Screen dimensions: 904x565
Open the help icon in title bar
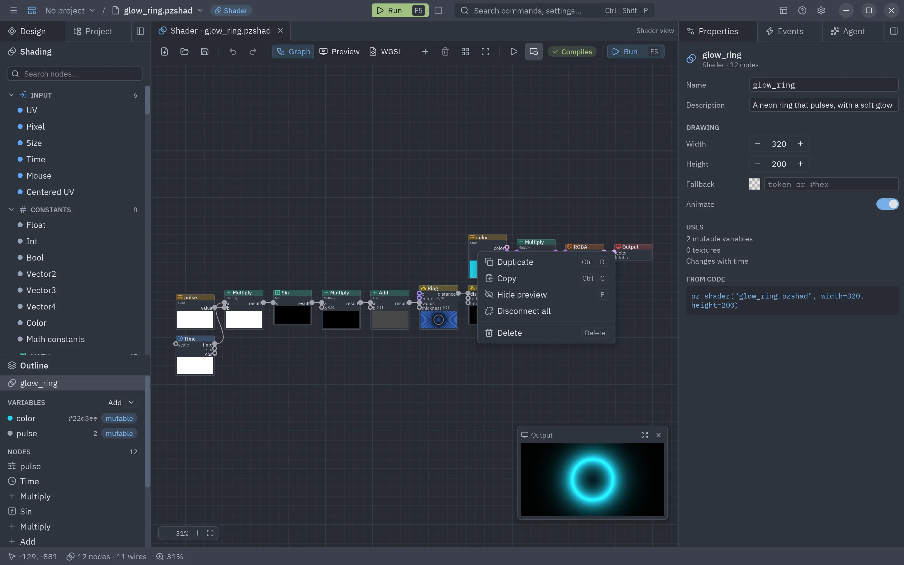point(802,10)
